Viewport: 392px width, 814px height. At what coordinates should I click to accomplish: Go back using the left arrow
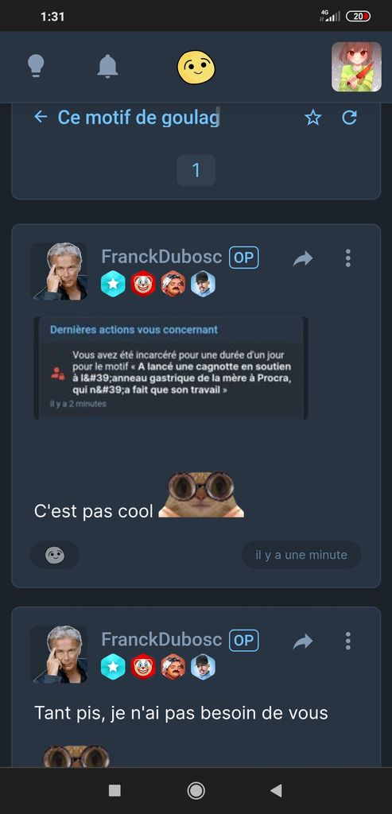pyautogui.click(x=41, y=117)
